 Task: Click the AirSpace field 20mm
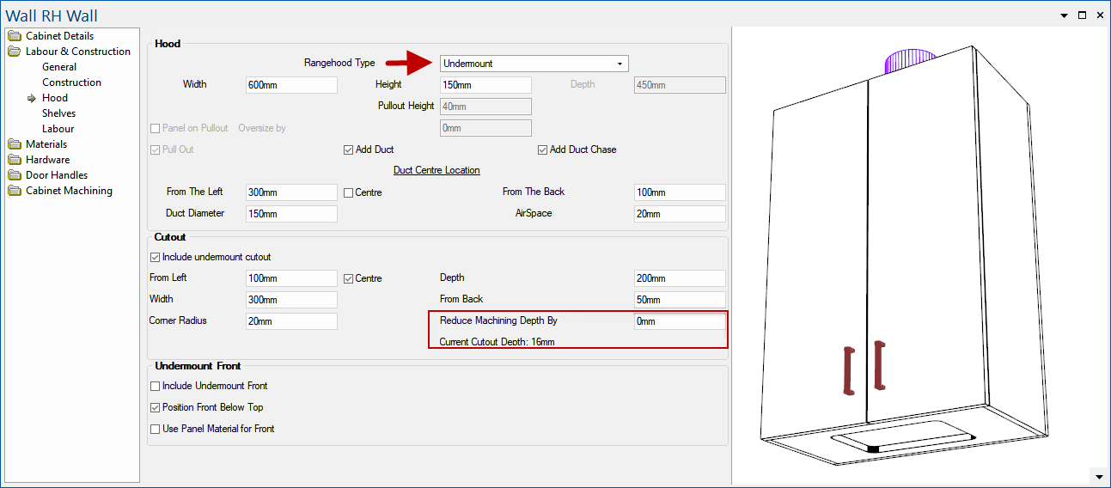click(680, 214)
